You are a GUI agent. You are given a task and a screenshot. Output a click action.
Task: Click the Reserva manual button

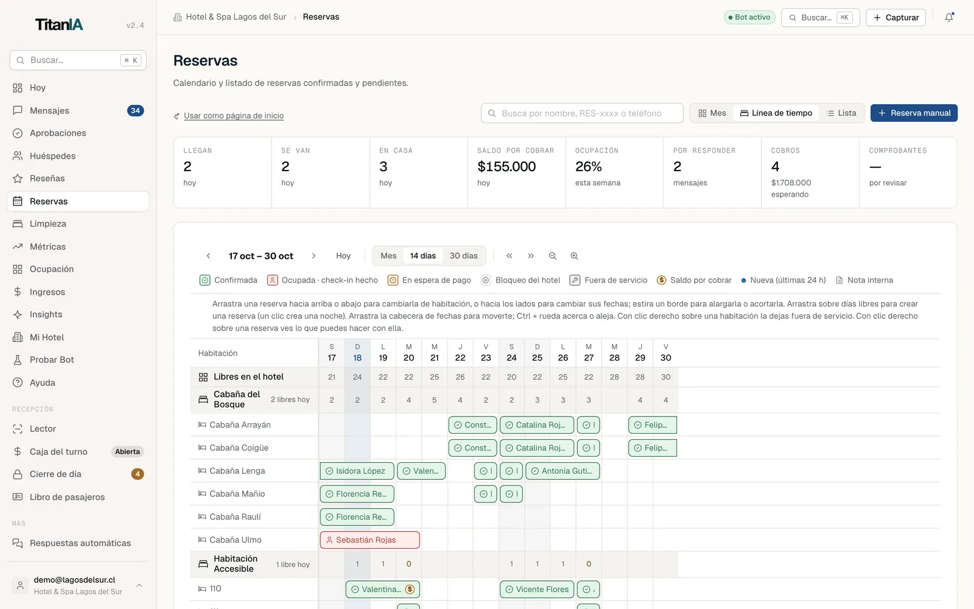[x=914, y=113]
